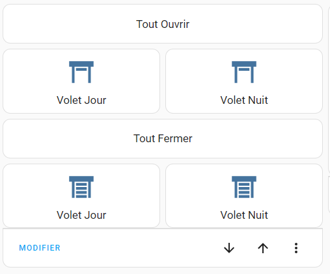Click the open-shutter icon for Volet Nuit
Screen dimensions: 330x274
(244, 72)
